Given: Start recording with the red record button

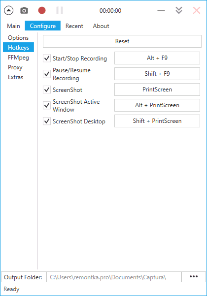Looking at the screenshot, I should (x=42, y=11).
